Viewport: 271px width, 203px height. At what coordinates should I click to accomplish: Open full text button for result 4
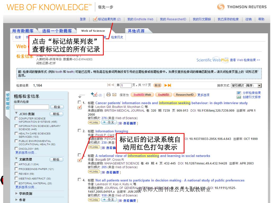[x=109, y=200]
